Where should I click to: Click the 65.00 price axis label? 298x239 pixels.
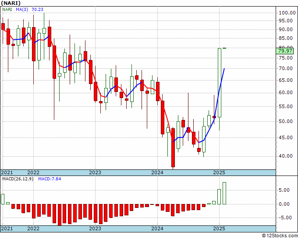coord(286,80)
